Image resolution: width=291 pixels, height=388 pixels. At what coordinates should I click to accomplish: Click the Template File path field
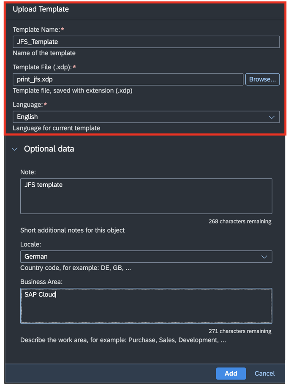[x=128, y=79]
